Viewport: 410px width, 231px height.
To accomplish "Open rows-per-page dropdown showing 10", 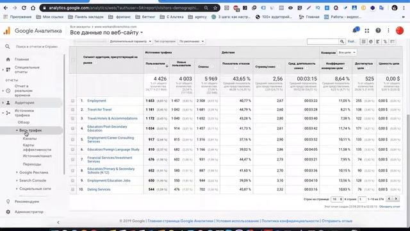I will pyautogui.click(x=337, y=199).
